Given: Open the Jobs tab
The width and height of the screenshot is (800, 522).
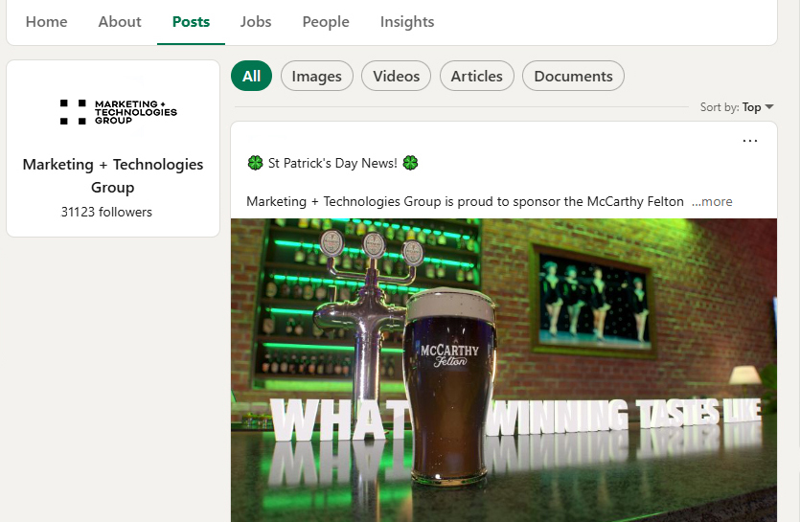Looking at the screenshot, I should click(256, 22).
